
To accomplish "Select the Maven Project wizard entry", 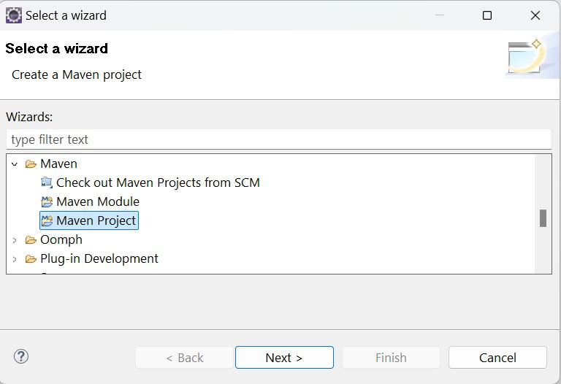I will pyautogui.click(x=96, y=220).
